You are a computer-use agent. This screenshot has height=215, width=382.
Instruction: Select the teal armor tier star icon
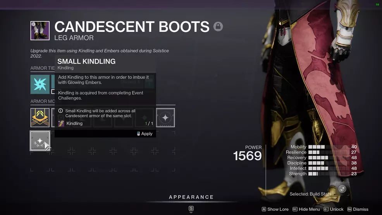point(40,84)
